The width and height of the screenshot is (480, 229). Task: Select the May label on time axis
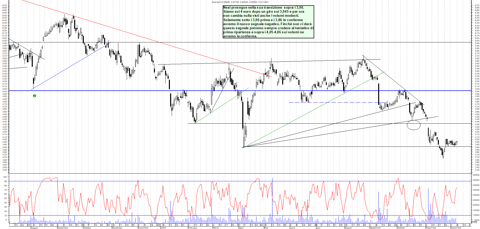click(x=266, y=228)
